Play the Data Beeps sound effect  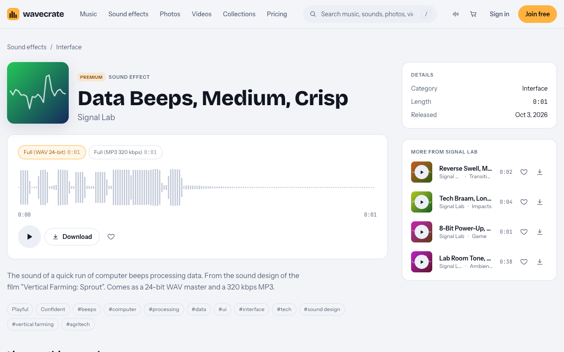(x=30, y=237)
